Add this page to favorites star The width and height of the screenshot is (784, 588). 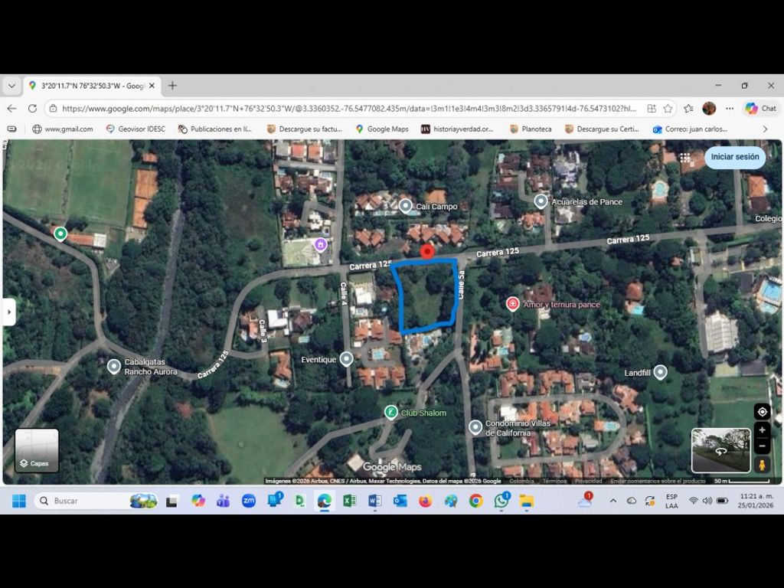(x=668, y=109)
